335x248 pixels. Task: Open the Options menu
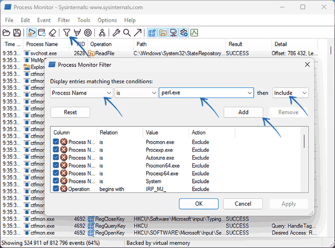tap(107, 20)
